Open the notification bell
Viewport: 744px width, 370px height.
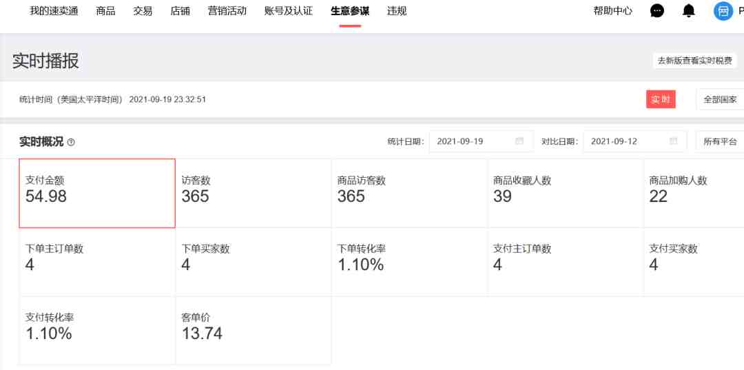(x=688, y=11)
